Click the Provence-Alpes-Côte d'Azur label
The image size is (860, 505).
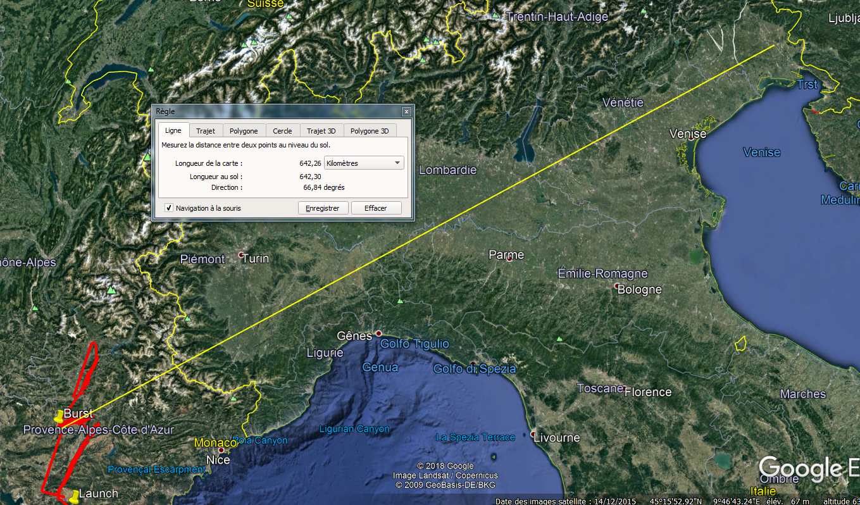99,430
